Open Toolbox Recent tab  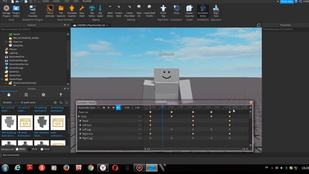coord(43,95)
